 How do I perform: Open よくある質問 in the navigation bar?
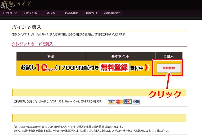pyautogui.click(x=71, y=13)
